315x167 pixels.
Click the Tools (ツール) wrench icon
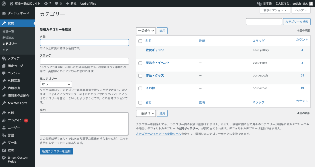click(4, 143)
